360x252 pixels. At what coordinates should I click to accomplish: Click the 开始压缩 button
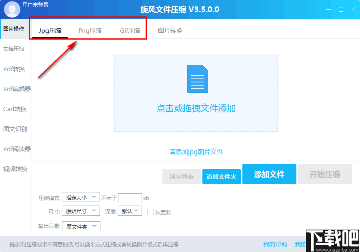click(x=325, y=174)
